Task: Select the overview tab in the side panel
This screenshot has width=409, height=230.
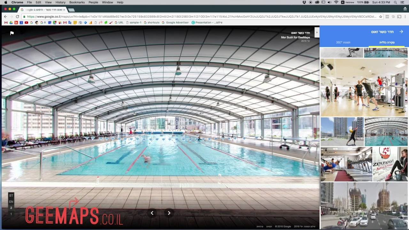Action: coord(387,42)
